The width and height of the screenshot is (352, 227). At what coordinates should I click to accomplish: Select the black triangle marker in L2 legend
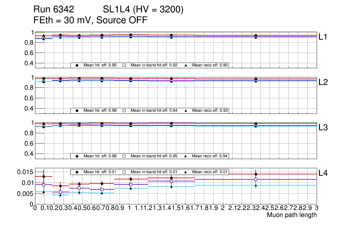[x=186, y=111]
